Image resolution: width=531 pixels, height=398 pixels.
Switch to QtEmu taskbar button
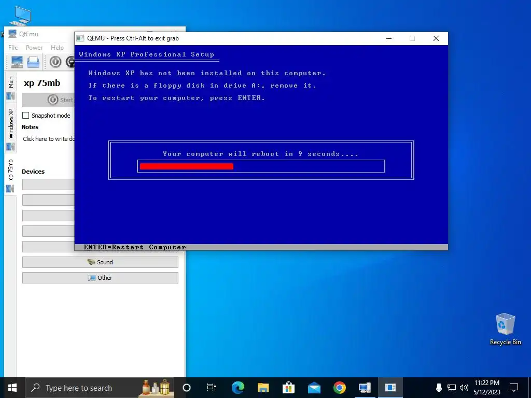click(365, 388)
